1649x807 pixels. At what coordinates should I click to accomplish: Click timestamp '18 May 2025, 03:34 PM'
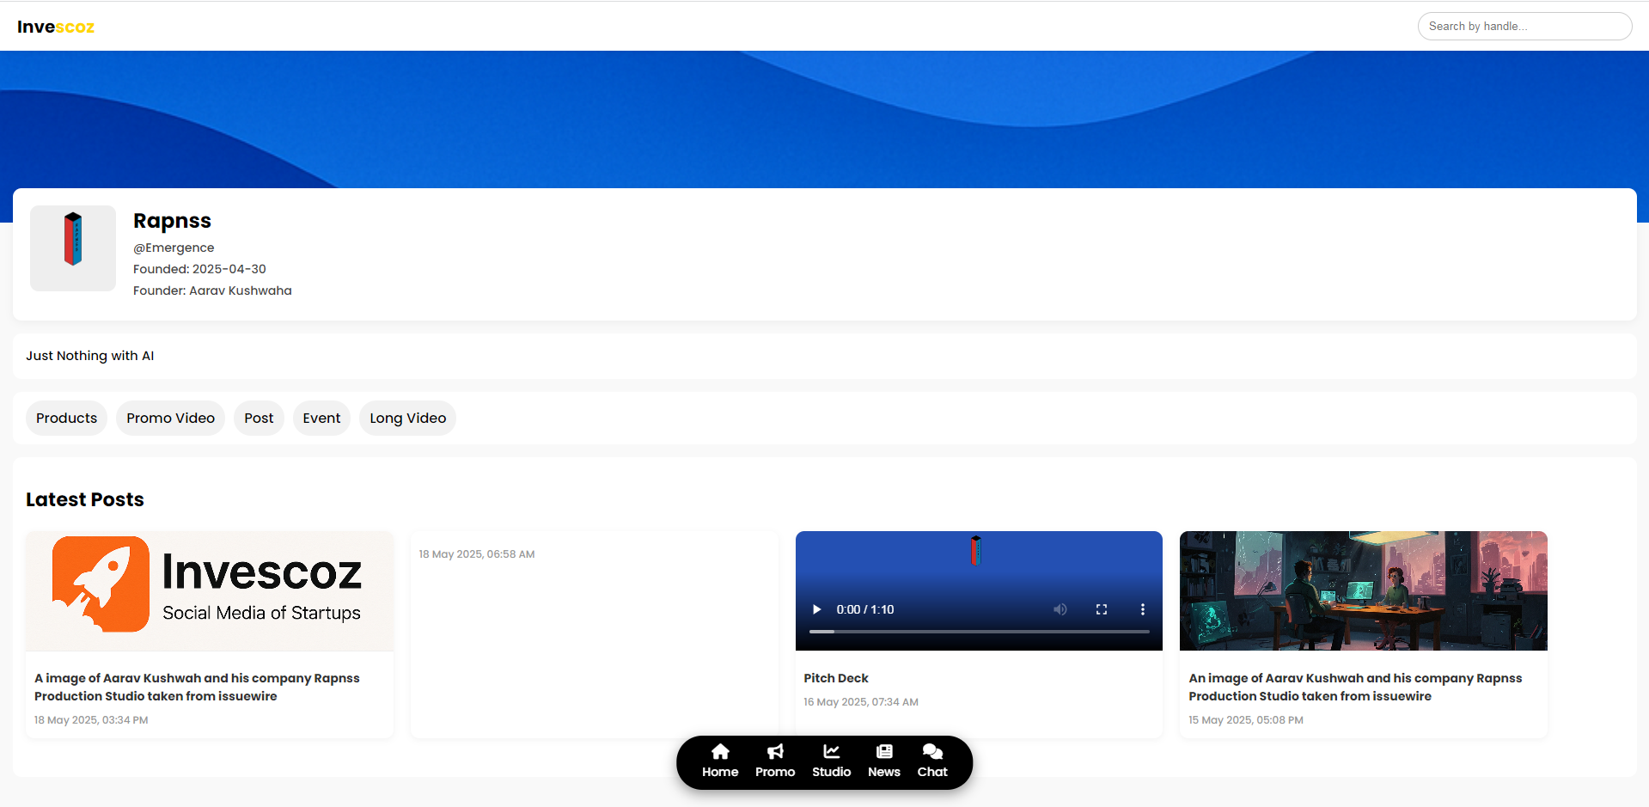point(91,720)
